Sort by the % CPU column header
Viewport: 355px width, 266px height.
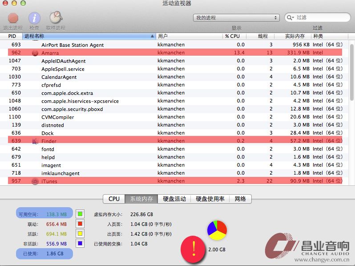click(234, 36)
